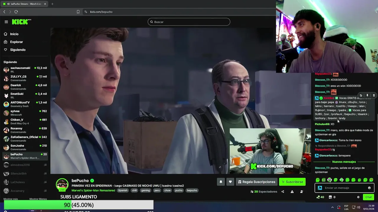Open the volume control in system tray
This screenshot has width=378, height=212.
(359, 207)
